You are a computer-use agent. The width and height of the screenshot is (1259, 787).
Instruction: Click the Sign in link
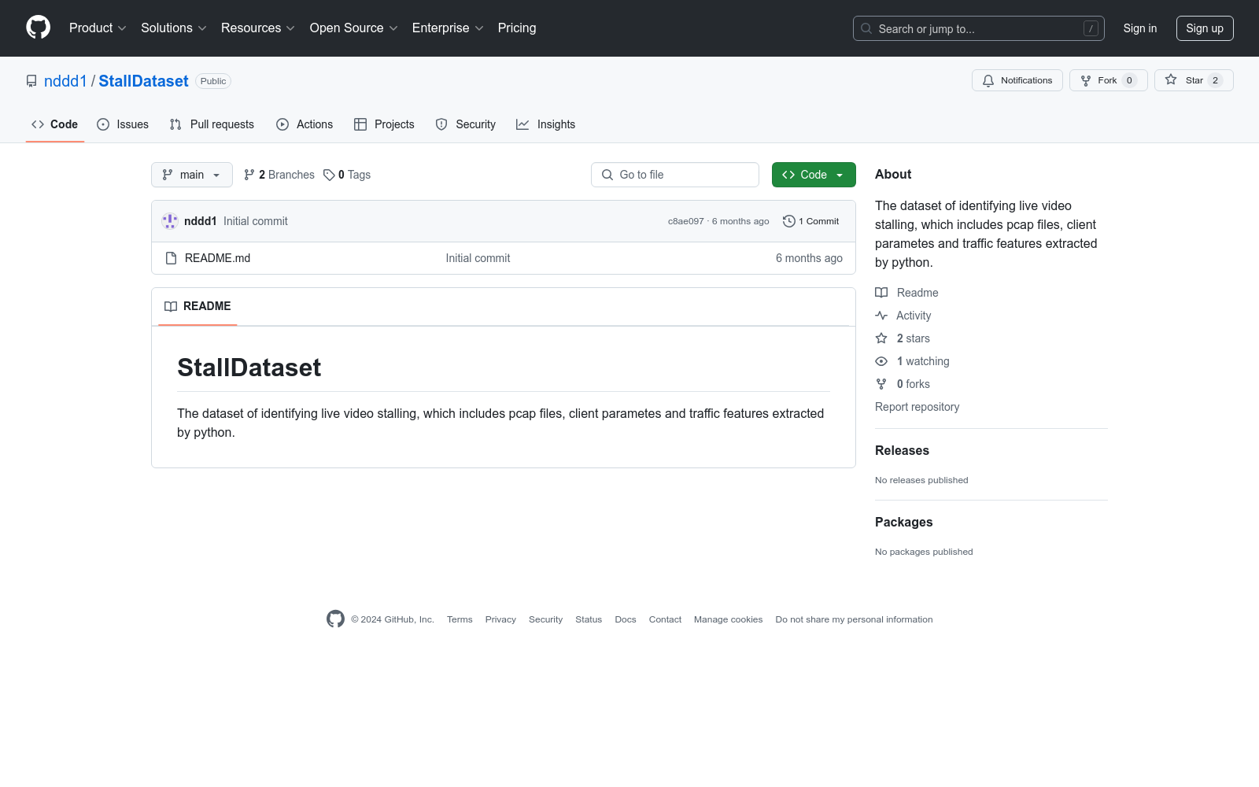tap(1139, 28)
